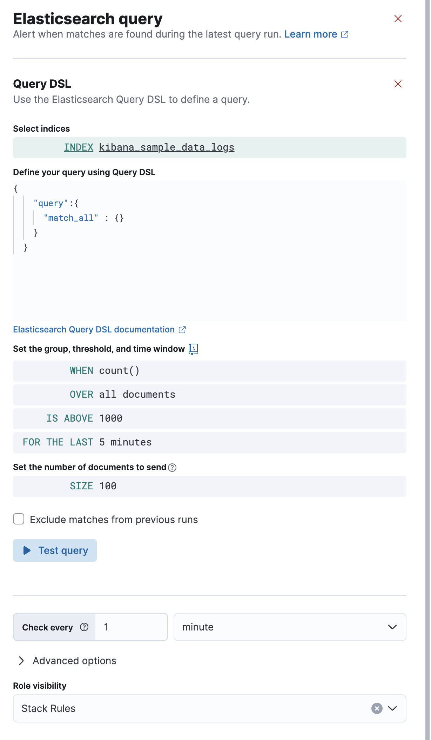
Task: Edit the OVER all documents expression
Action: (x=122, y=395)
